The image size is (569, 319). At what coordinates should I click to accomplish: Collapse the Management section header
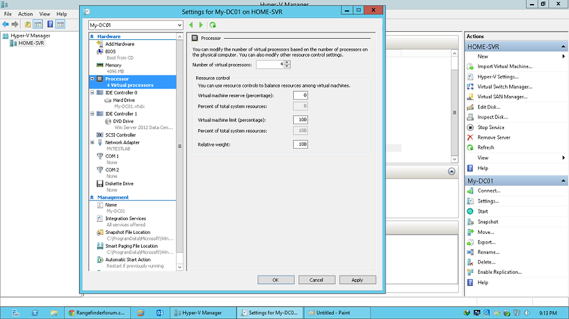pyautogui.click(x=92, y=197)
